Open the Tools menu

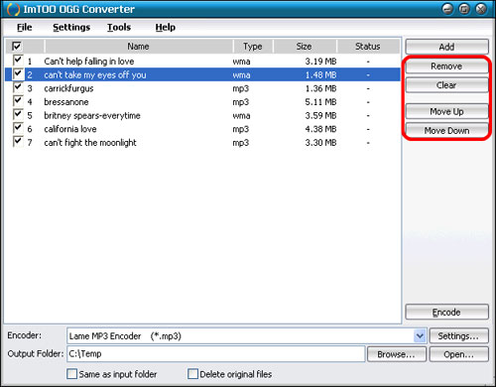point(119,27)
